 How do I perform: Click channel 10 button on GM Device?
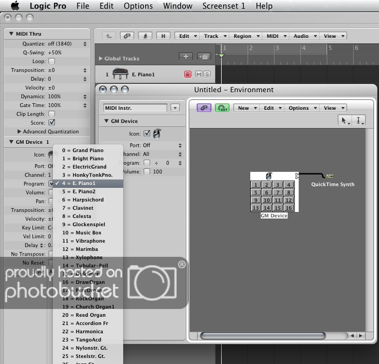point(267,200)
